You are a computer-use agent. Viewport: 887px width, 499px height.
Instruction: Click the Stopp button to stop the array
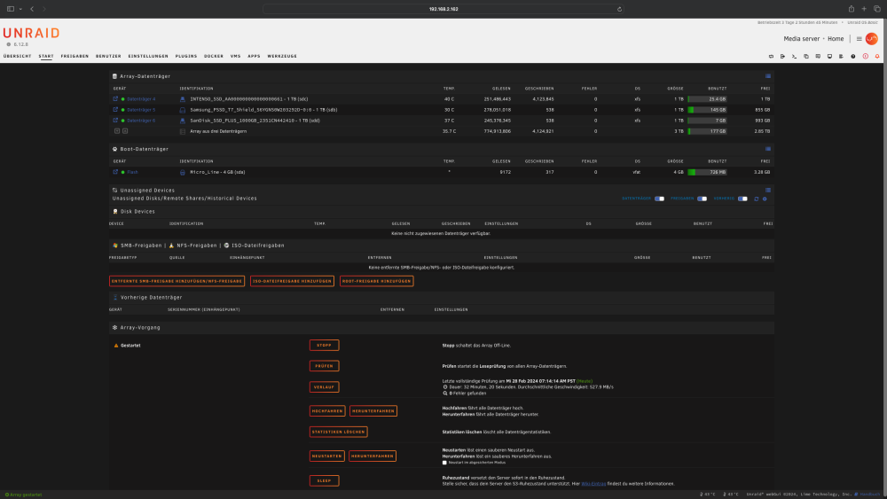(324, 346)
